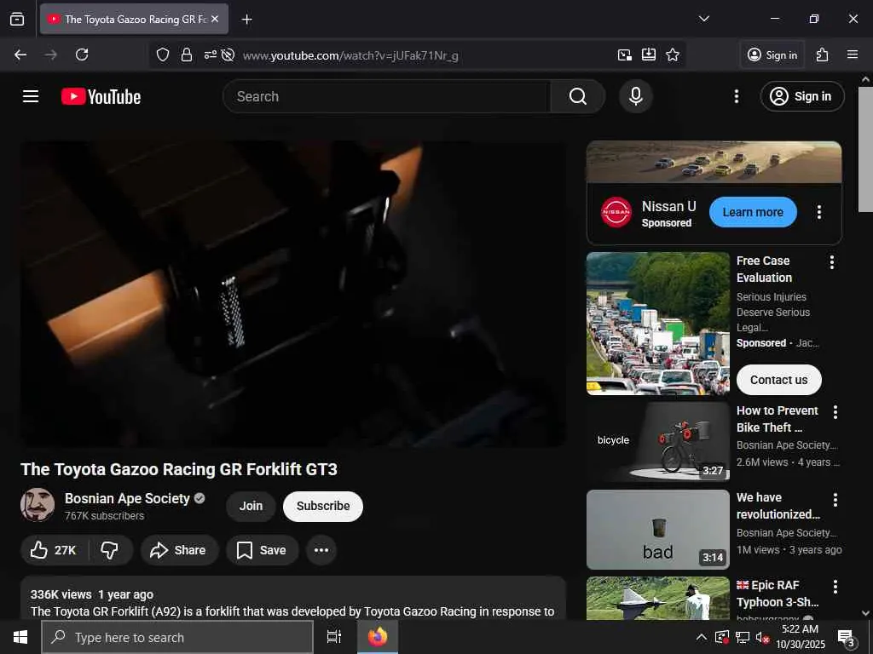Viewport: 873px width, 654px height.
Task: Open the YouTube guide hamburger menu
Action: pyautogui.click(x=31, y=96)
